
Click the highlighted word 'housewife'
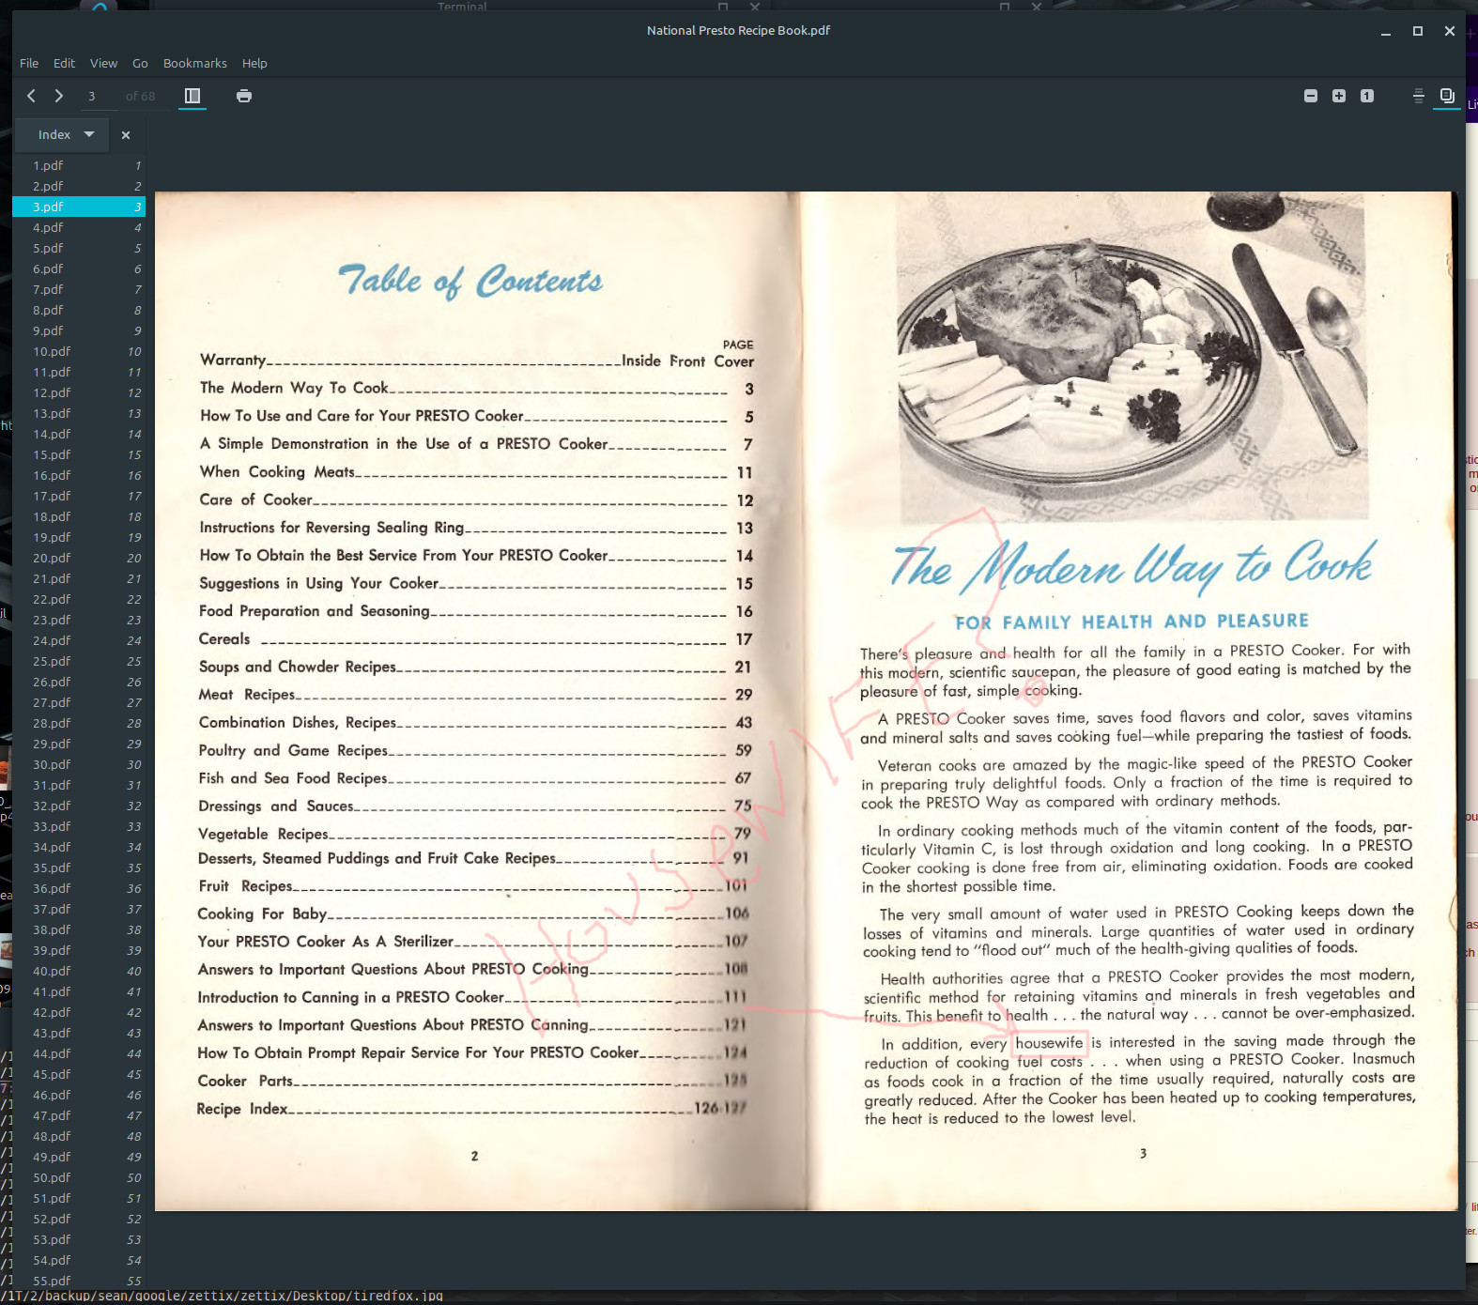[1049, 1043]
